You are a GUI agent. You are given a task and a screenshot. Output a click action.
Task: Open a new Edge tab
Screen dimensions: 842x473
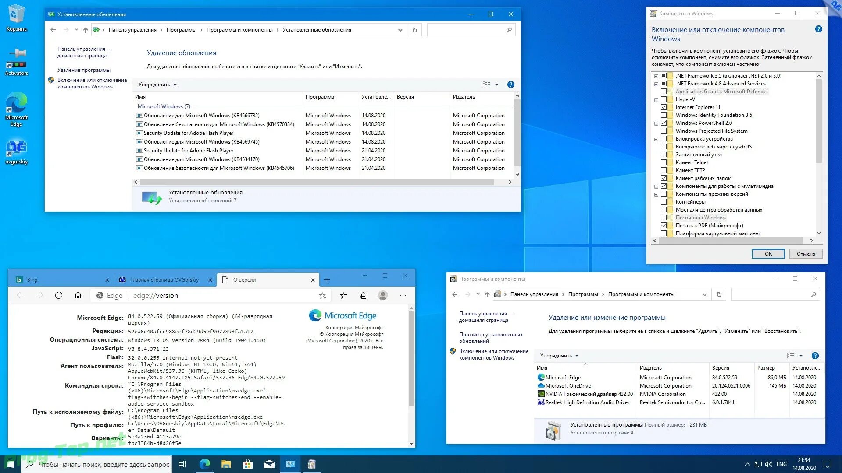tap(327, 280)
